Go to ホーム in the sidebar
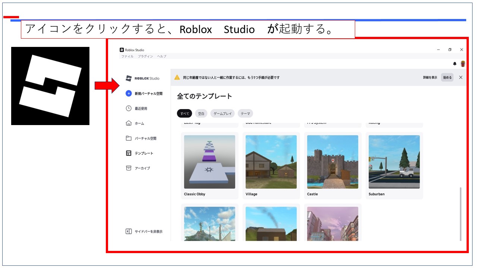 click(135, 123)
